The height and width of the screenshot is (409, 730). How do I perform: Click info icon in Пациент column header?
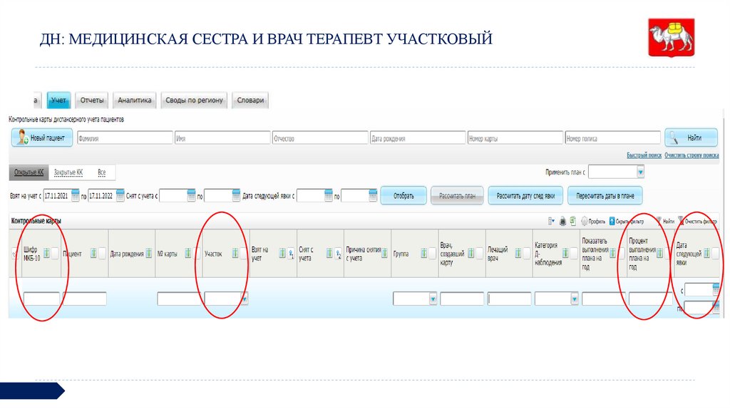click(93, 253)
